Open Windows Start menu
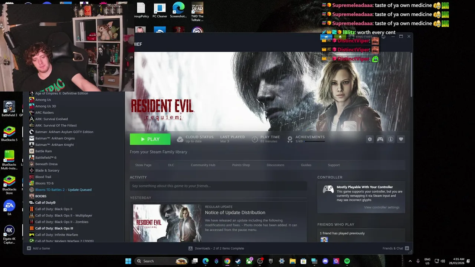The width and height of the screenshot is (475, 267). [128, 261]
